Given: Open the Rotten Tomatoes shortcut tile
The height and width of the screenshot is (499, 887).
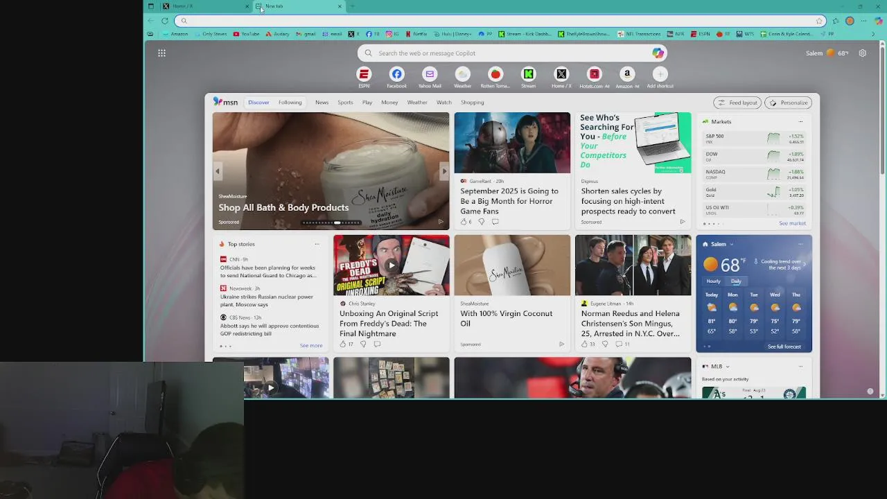Looking at the screenshot, I should pos(495,74).
